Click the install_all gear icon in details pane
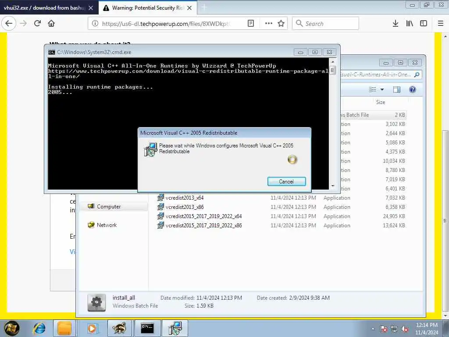This screenshot has width=449, height=337. (96, 302)
